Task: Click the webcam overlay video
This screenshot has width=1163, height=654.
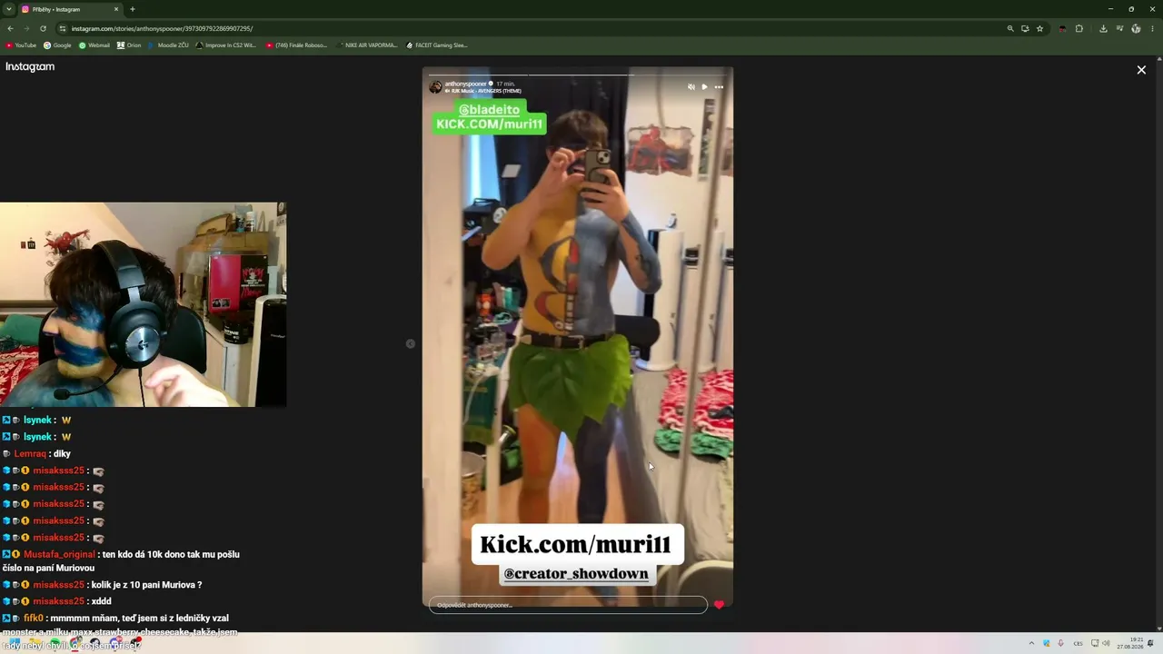Action: tap(144, 304)
